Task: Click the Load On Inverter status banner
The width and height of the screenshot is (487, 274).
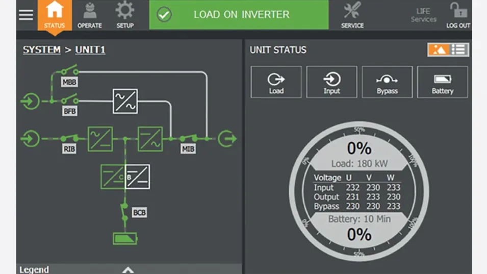Action: click(239, 15)
